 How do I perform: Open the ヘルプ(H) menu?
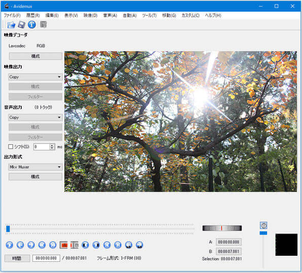[213, 15]
